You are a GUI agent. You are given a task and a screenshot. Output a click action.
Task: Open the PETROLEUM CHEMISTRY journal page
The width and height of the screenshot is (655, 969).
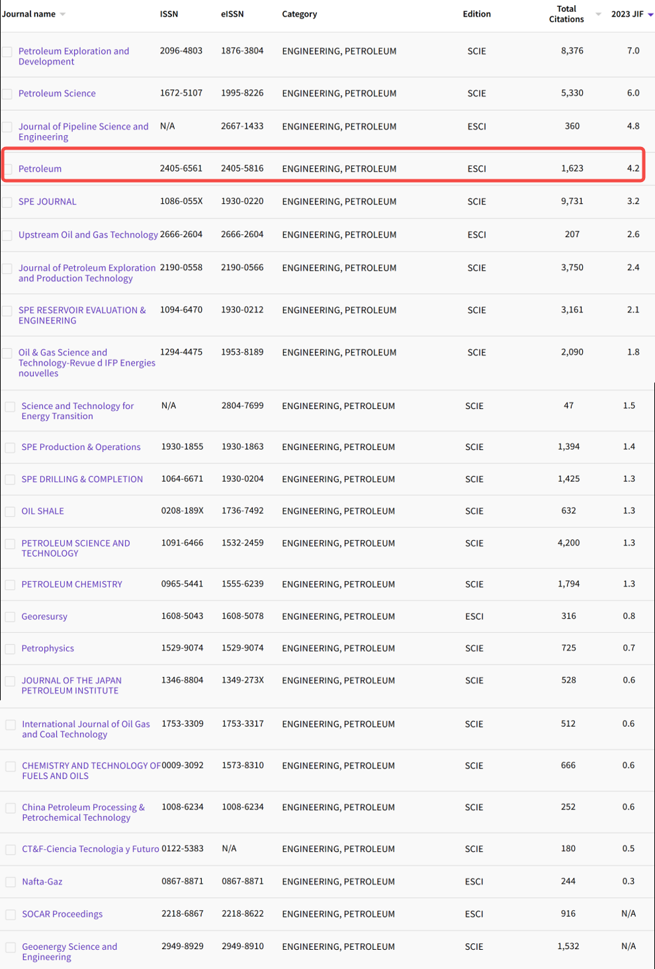pyautogui.click(x=71, y=584)
